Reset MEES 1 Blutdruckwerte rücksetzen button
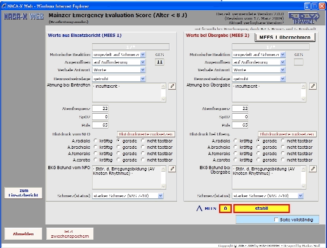This screenshot has width=327, height=248. 146,134
